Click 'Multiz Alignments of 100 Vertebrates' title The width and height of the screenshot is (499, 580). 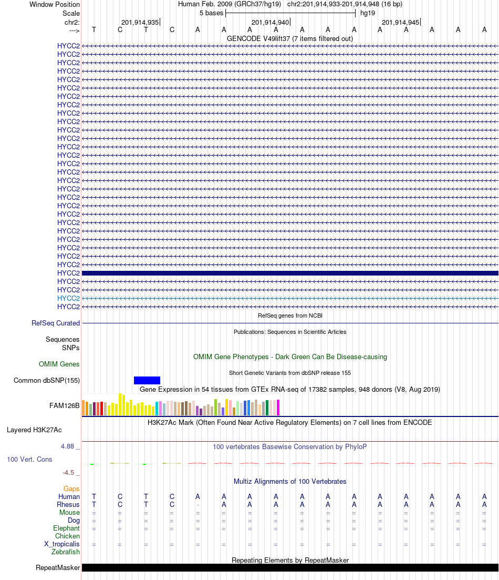290,481
